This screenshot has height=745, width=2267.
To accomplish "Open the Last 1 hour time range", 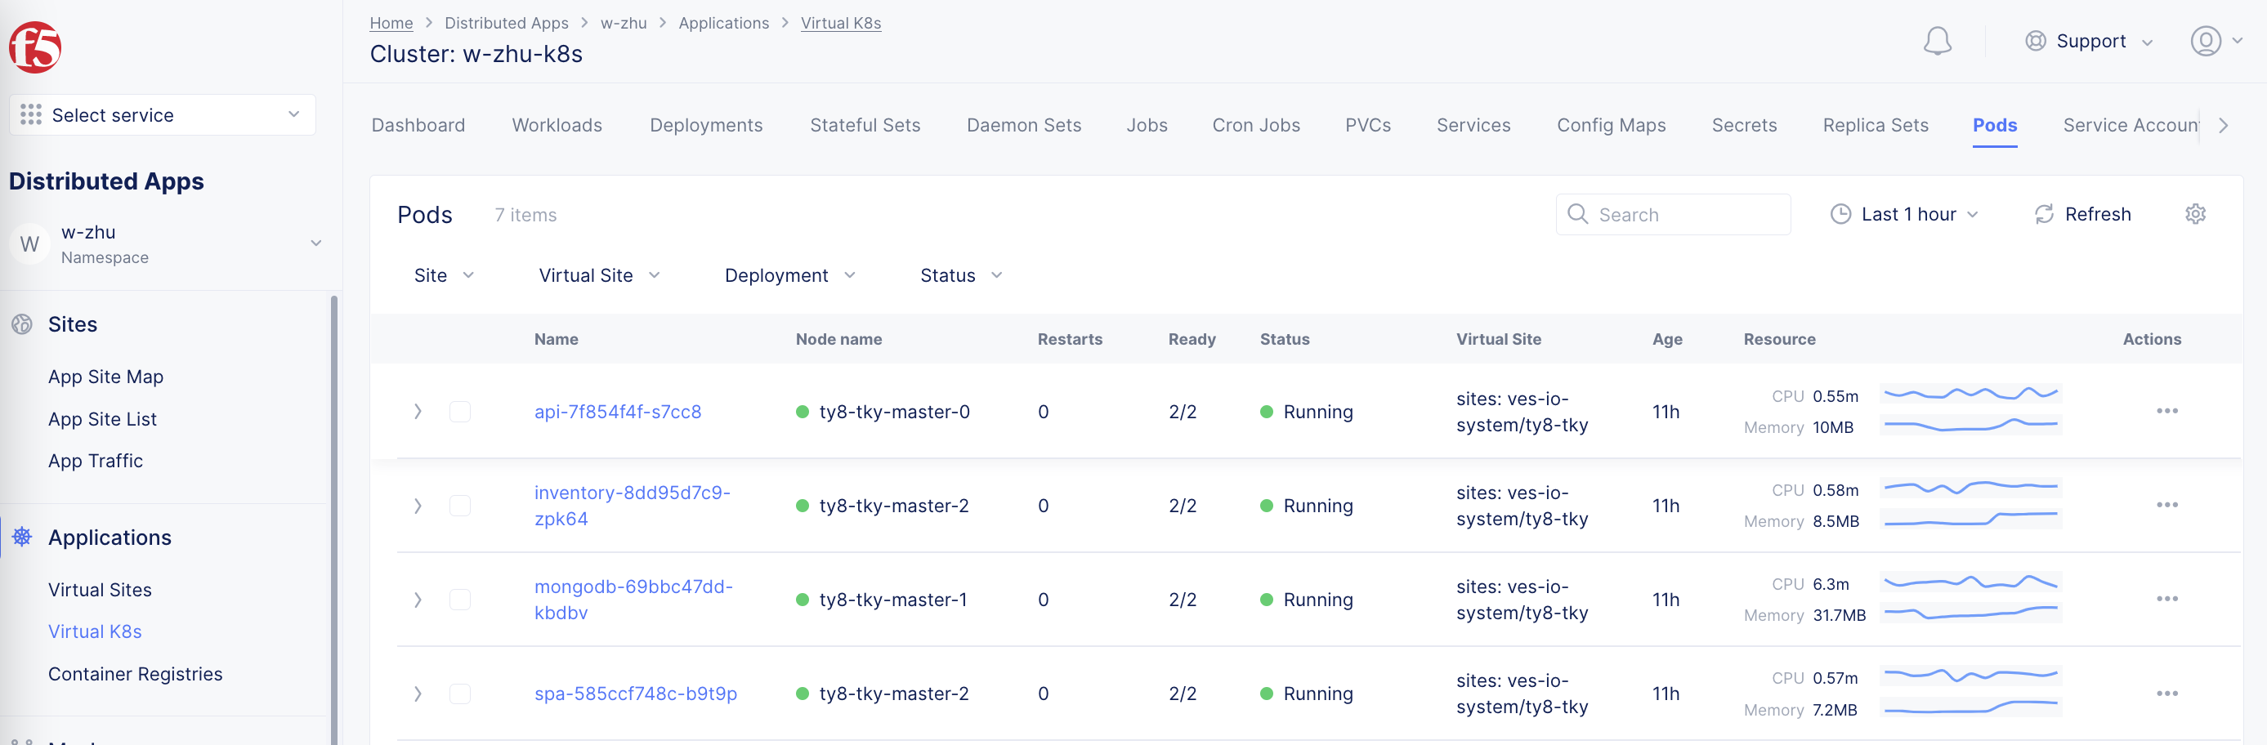I will 1904,214.
